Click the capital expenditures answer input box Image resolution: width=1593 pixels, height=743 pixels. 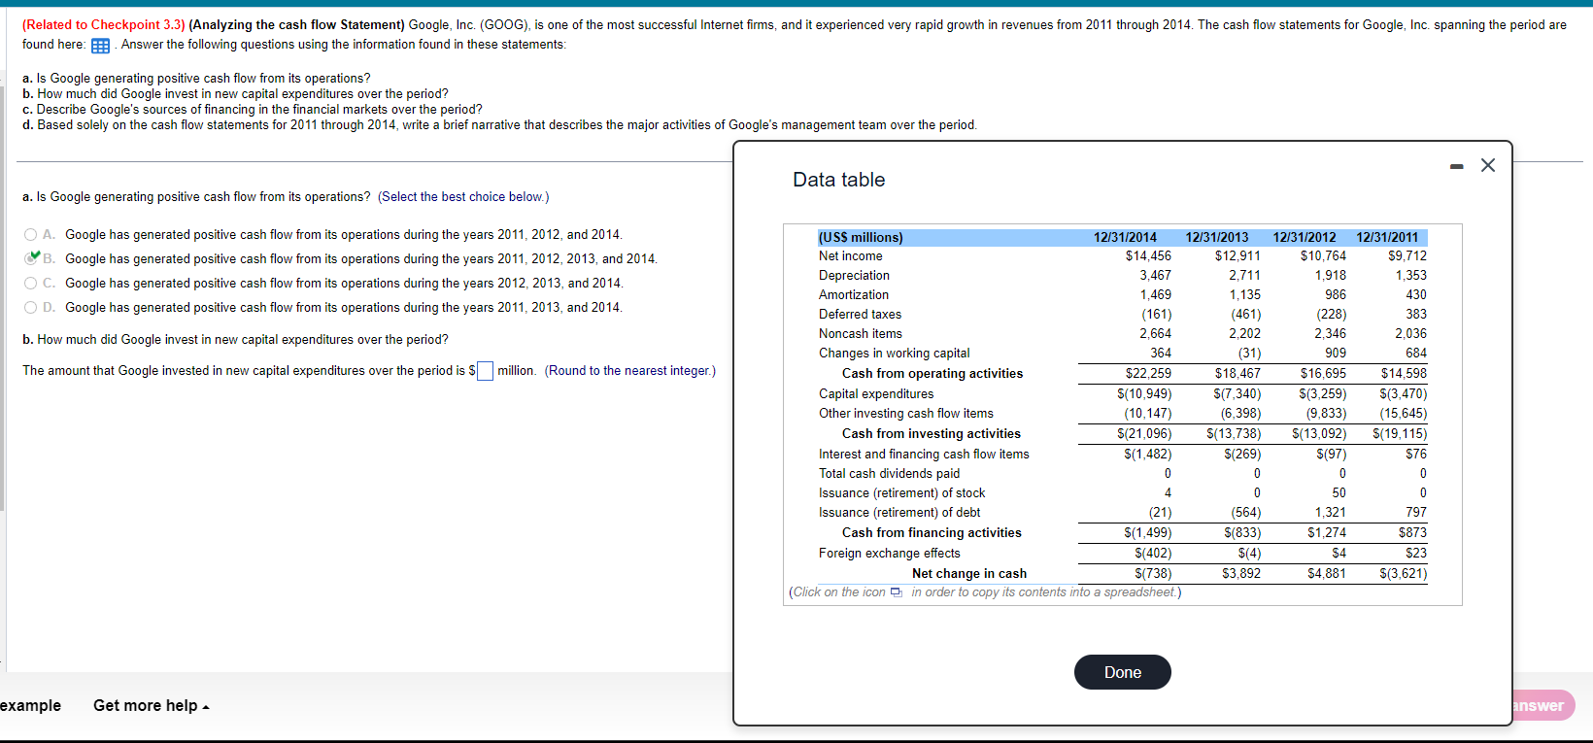tap(485, 371)
